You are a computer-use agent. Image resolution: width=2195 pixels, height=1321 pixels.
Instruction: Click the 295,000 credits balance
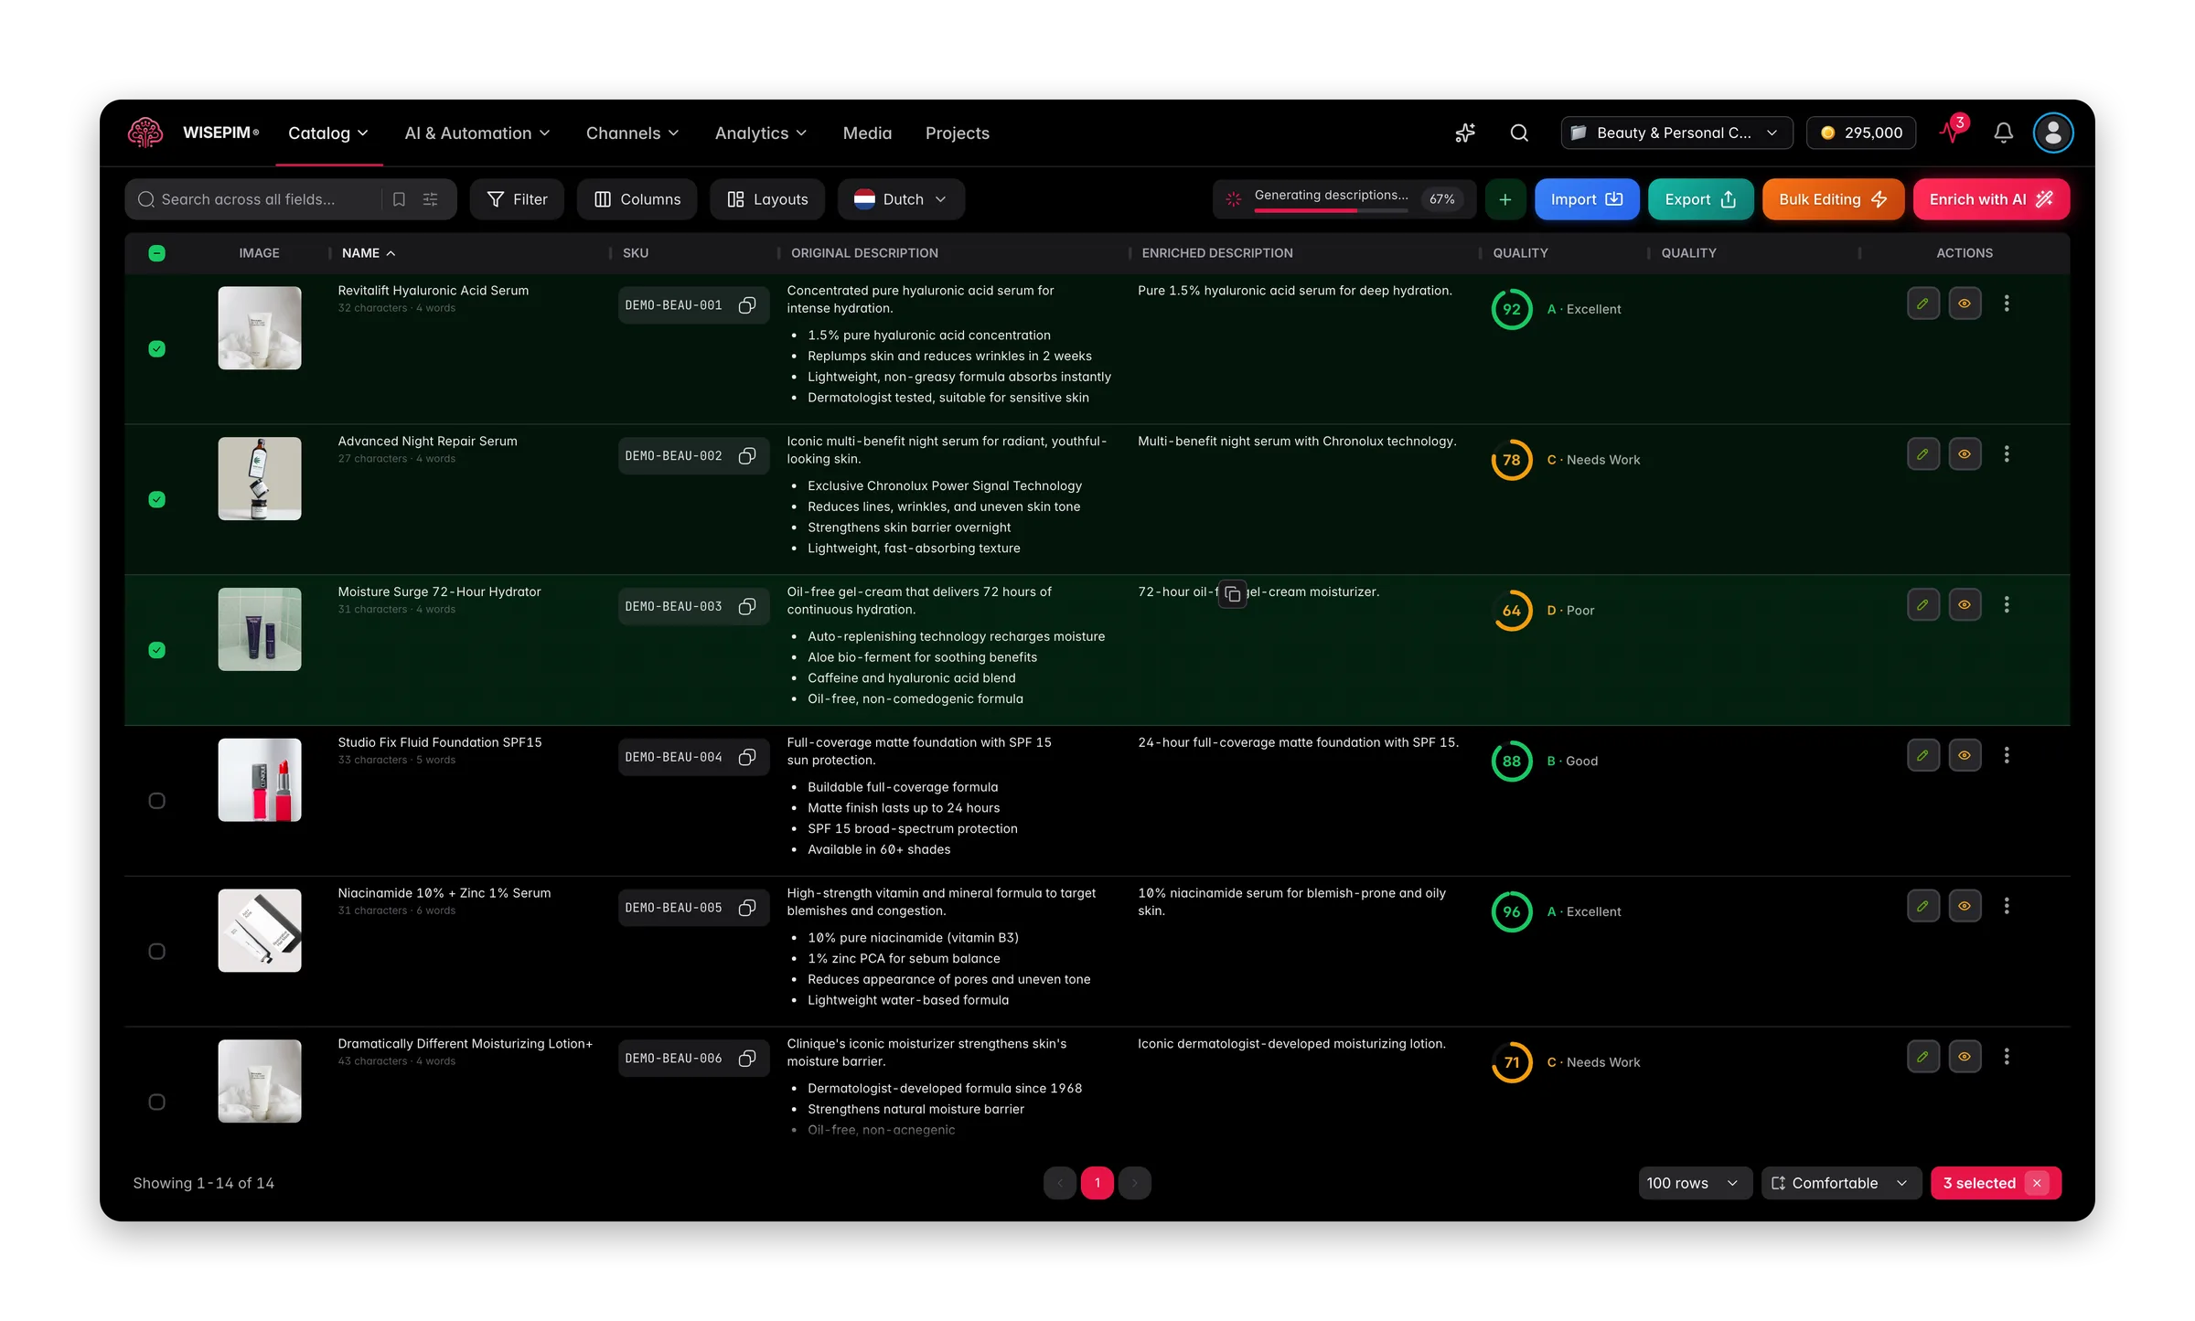coord(1861,133)
